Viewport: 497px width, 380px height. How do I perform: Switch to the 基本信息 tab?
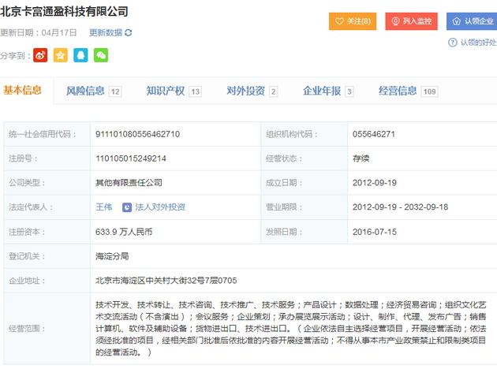coord(23,91)
